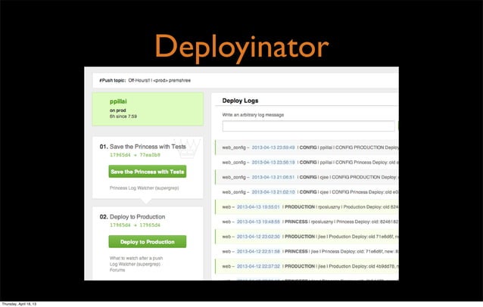Click the Deploy to Production green button

coord(147,242)
